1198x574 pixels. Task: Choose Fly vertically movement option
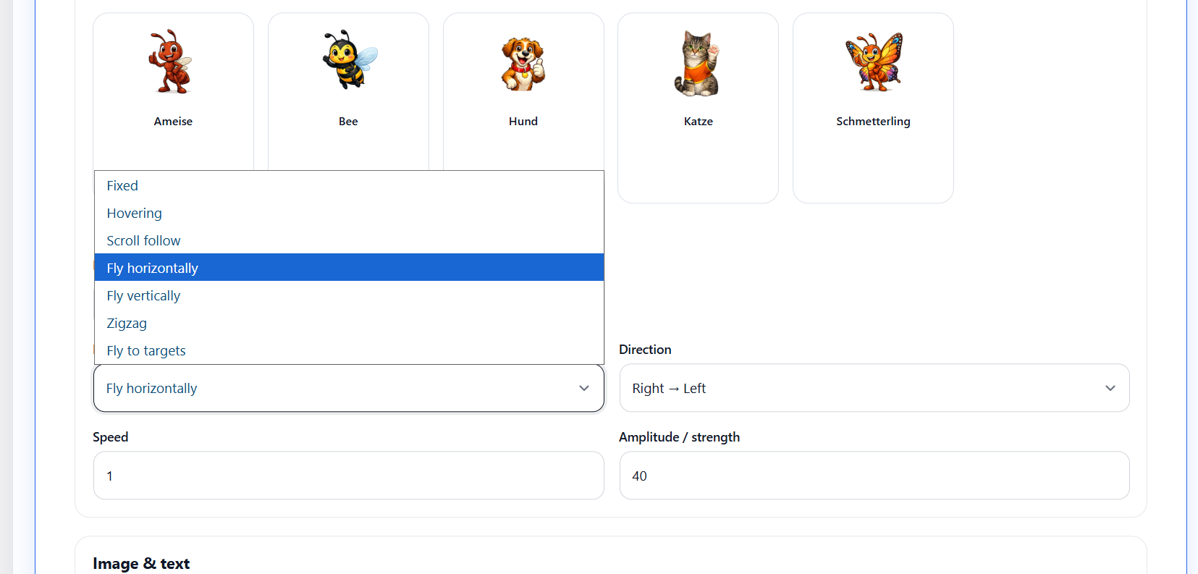point(143,296)
